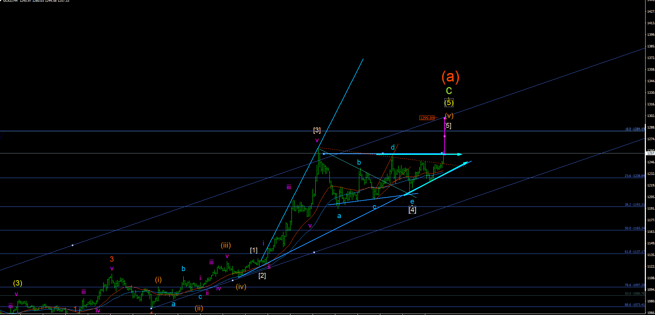Click 1427 on the price scale
This screenshot has width=655, height=315.
[651, 12]
